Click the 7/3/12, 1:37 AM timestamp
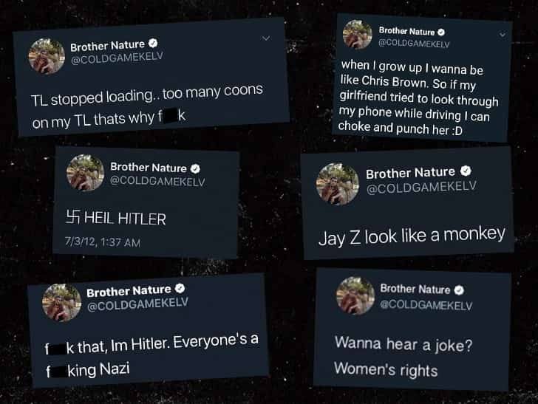538x404 pixels. [103, 242]
